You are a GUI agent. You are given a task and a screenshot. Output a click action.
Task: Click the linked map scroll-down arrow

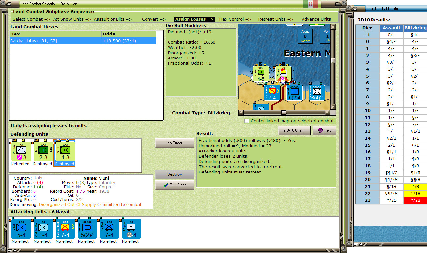pos(333,107)
